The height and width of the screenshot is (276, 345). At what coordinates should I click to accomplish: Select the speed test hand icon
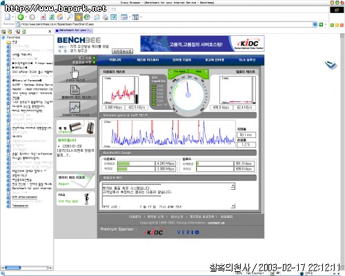coord(75,74)
